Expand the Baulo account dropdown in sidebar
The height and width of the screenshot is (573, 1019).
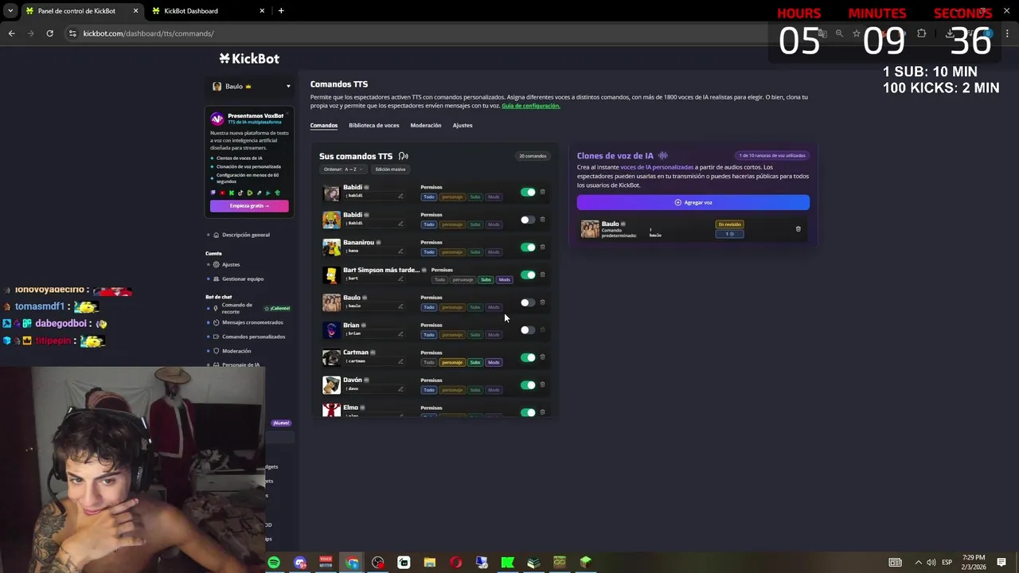(288, 86)
